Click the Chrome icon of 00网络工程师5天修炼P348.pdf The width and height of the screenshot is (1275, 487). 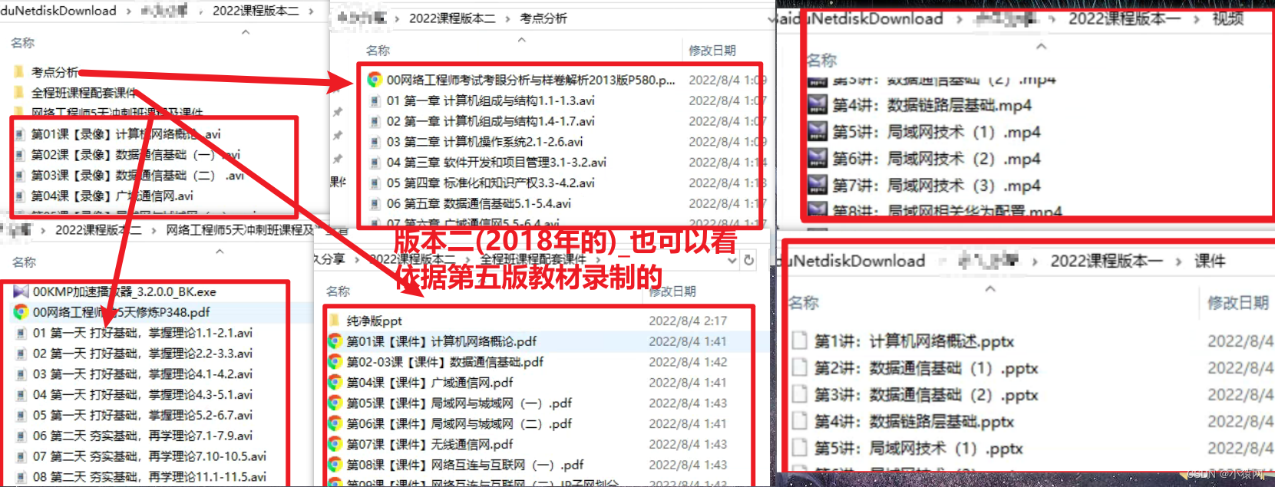[x=21, y=312]
